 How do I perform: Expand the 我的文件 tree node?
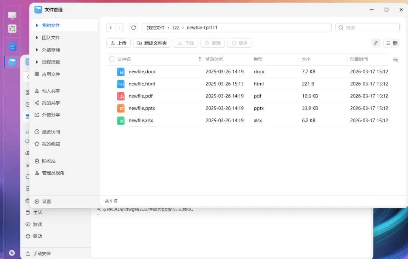[37, 25]
